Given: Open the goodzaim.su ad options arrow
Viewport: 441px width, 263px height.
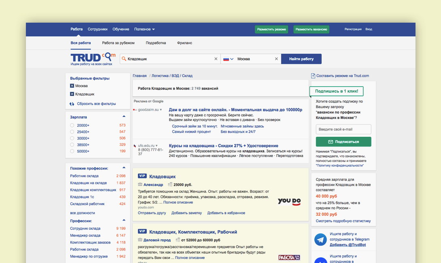Looking at the screenshot, I should coord(161,110).
